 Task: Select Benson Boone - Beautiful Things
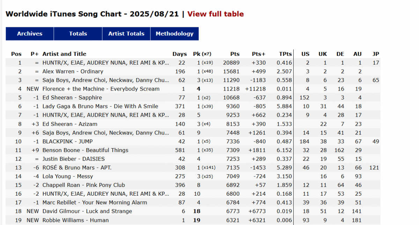pyautogui.click(x=85, y=150)
